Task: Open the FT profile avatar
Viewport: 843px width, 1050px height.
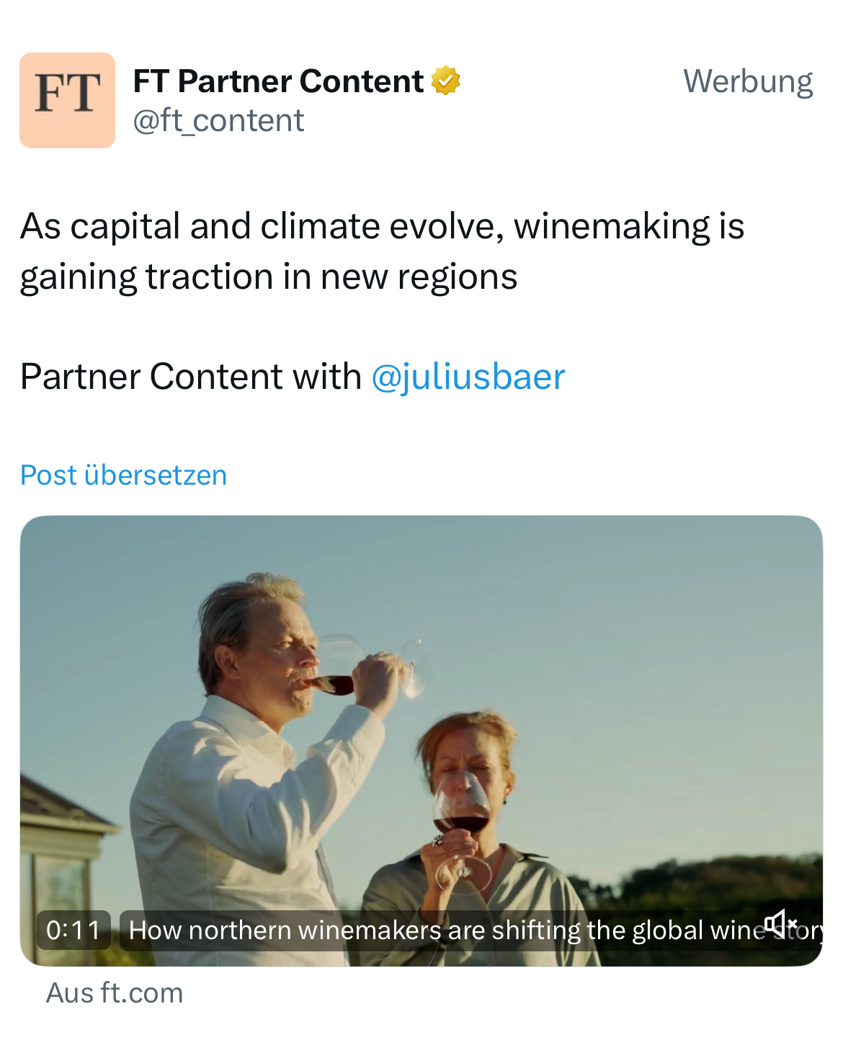Action: pyautogui.click(x=67, y=100)
